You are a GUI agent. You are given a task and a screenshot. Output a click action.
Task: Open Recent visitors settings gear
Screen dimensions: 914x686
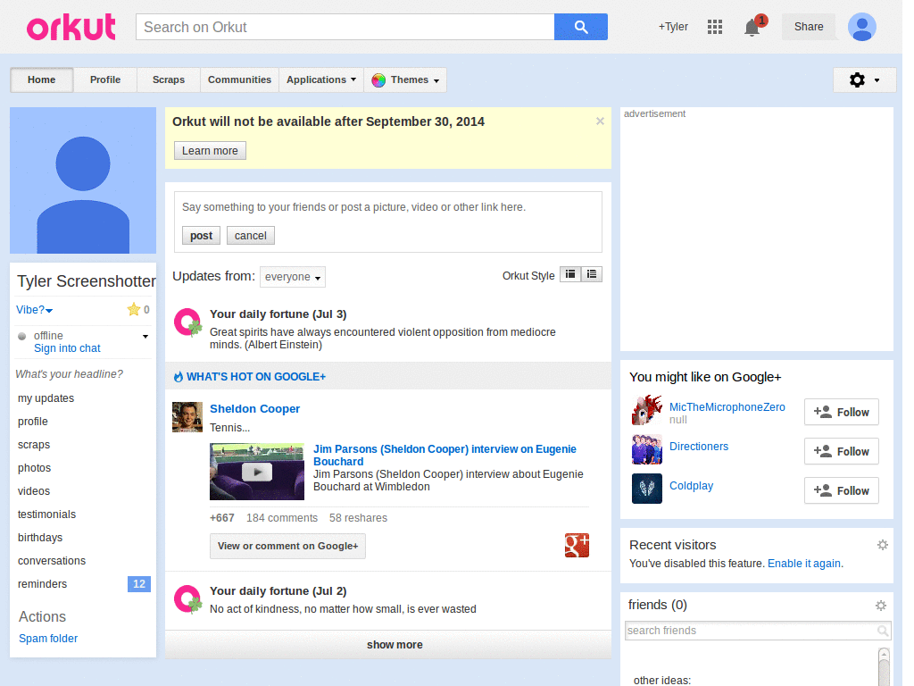[883, 545]
